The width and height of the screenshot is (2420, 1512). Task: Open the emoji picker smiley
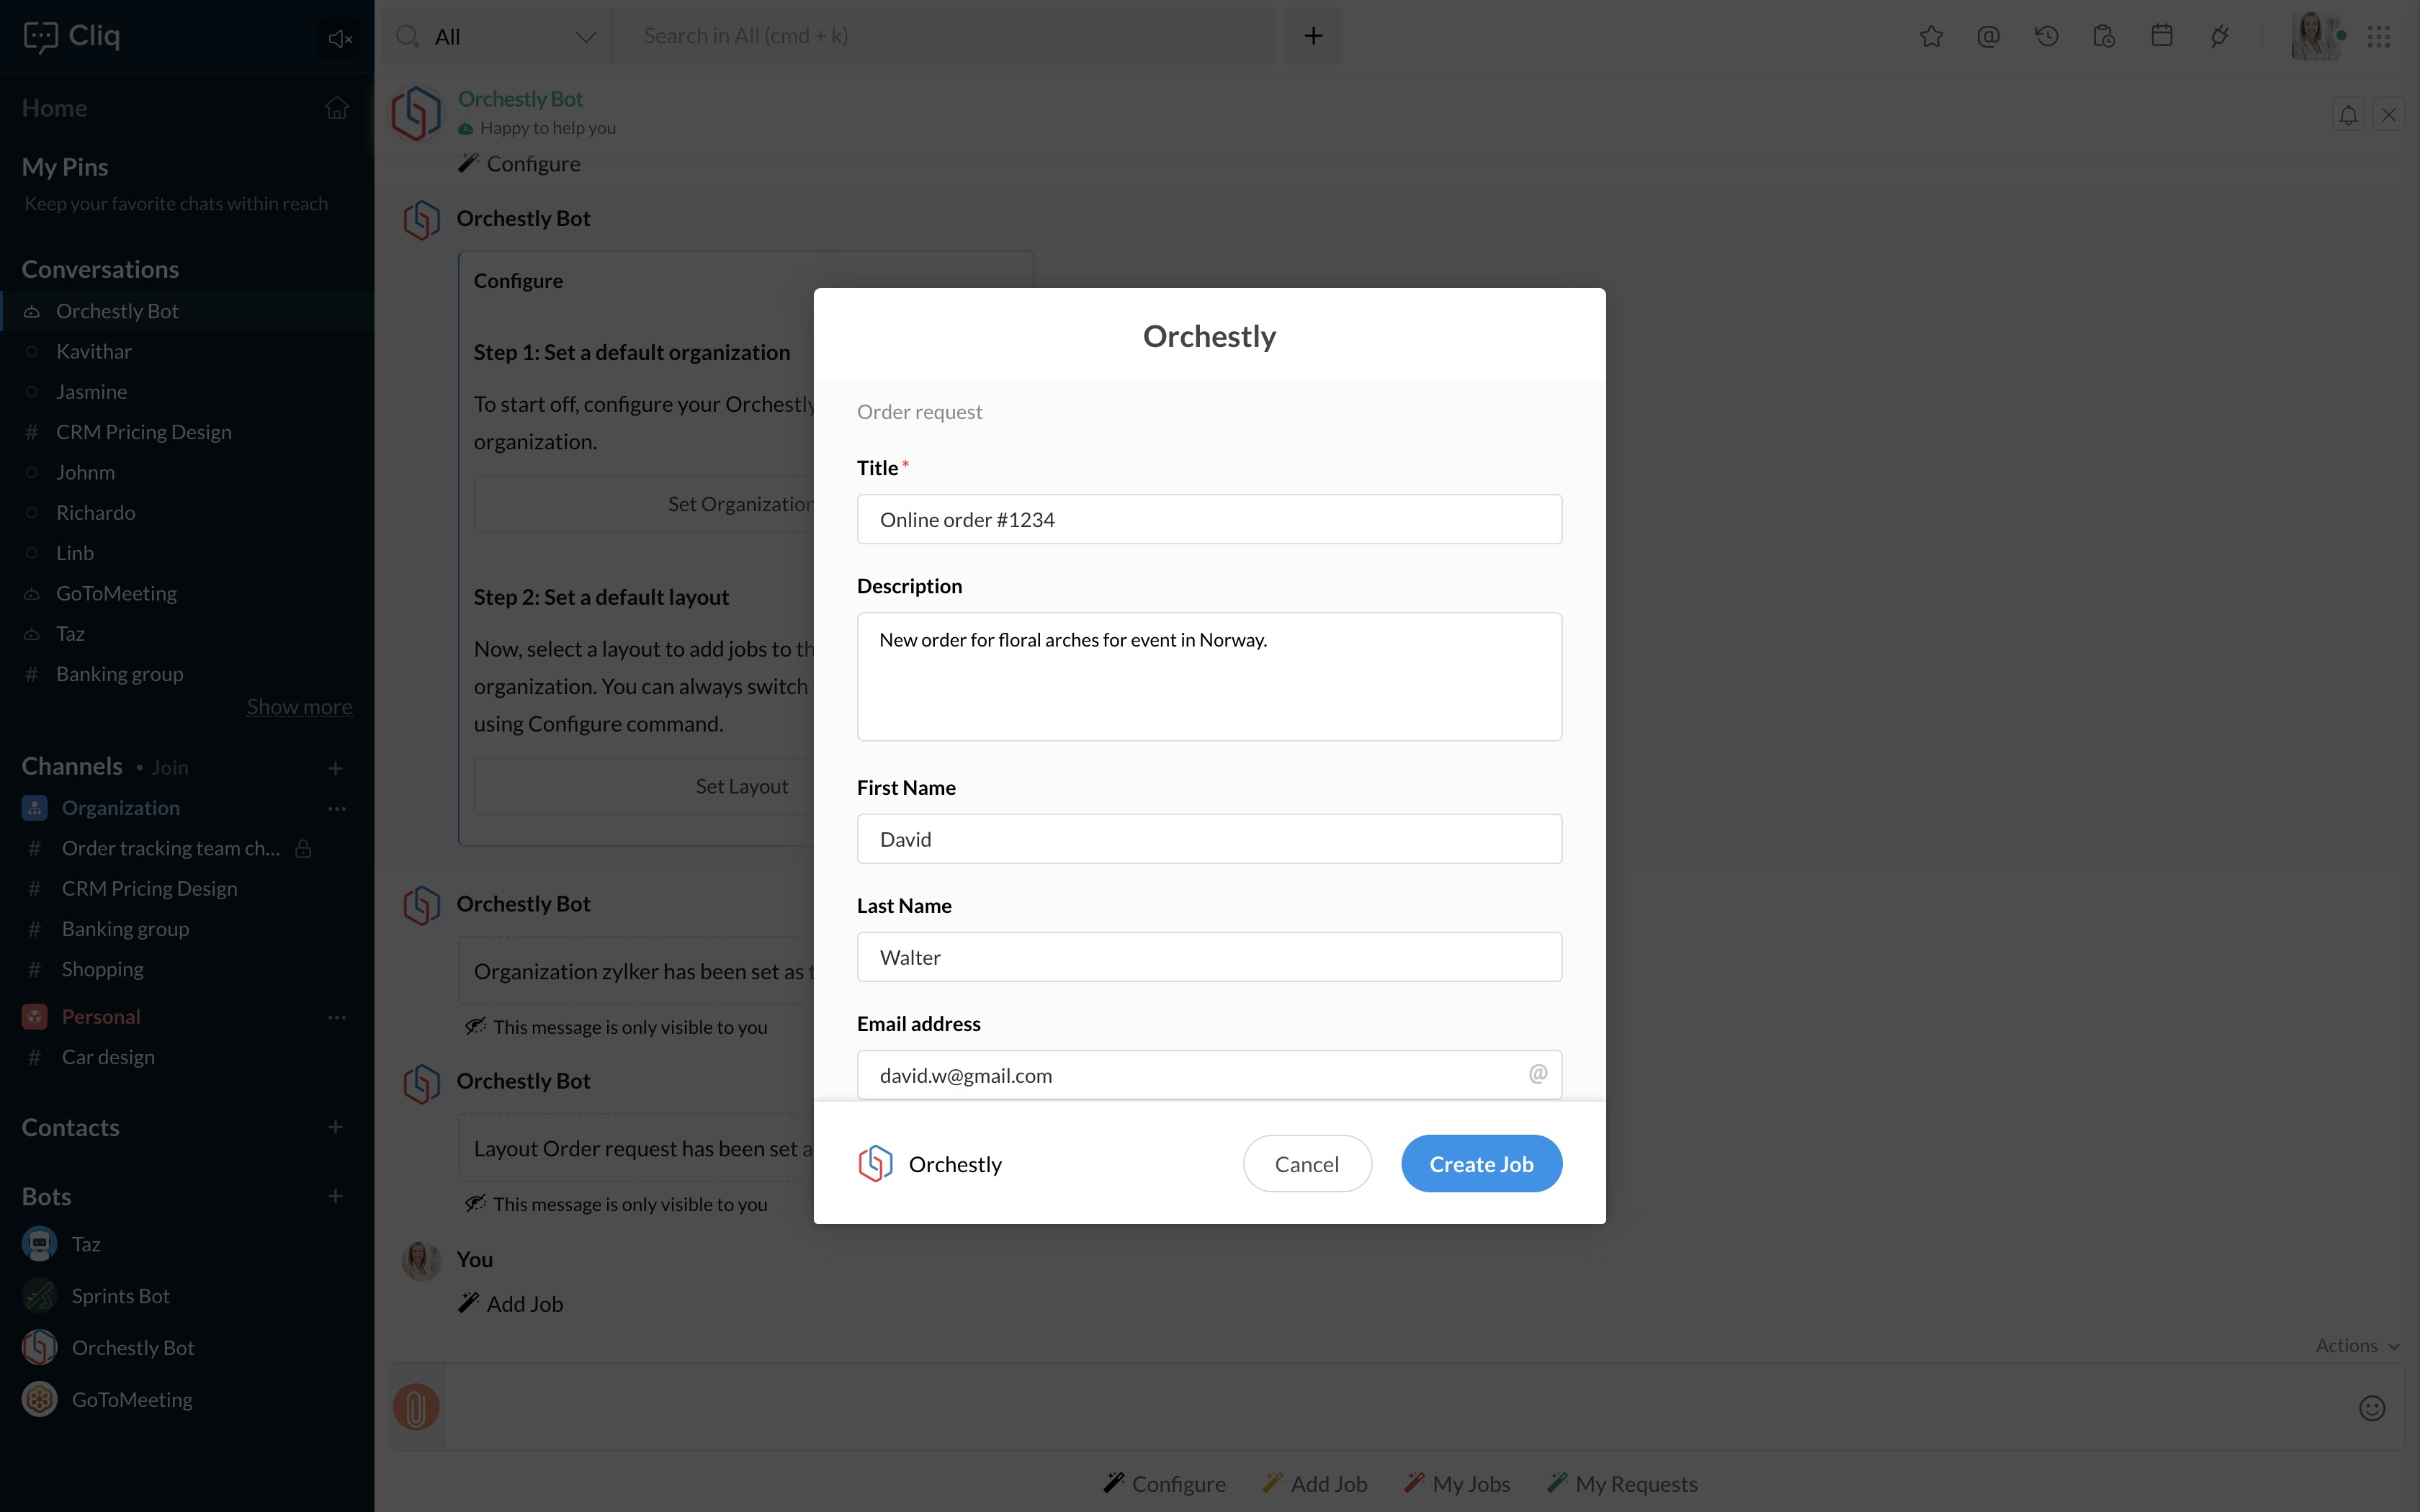(2372, 1408)
